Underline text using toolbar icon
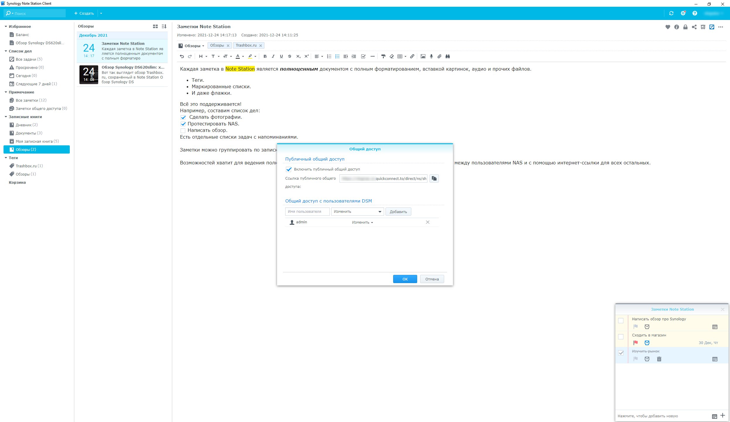The width and height of the screenshot is (730, 422). pyautogui.click(x=281, y=56)
